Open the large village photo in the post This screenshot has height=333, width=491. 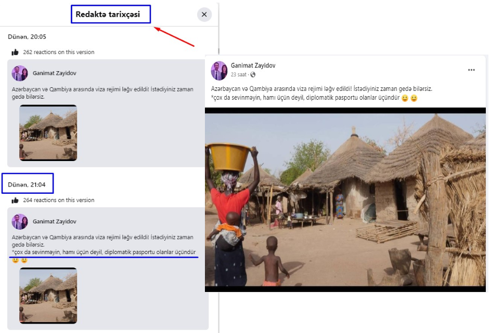click(x=345, y=199)
